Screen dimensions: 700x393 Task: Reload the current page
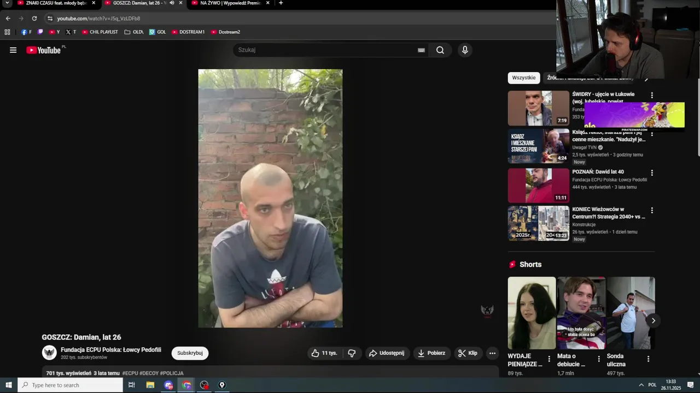(x=34, y=19)
